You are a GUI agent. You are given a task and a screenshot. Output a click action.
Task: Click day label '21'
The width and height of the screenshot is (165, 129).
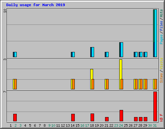click(106, 125)
